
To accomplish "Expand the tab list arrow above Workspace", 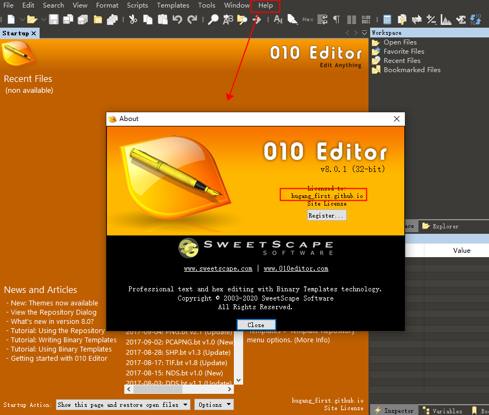I will (x=364, y=33).
